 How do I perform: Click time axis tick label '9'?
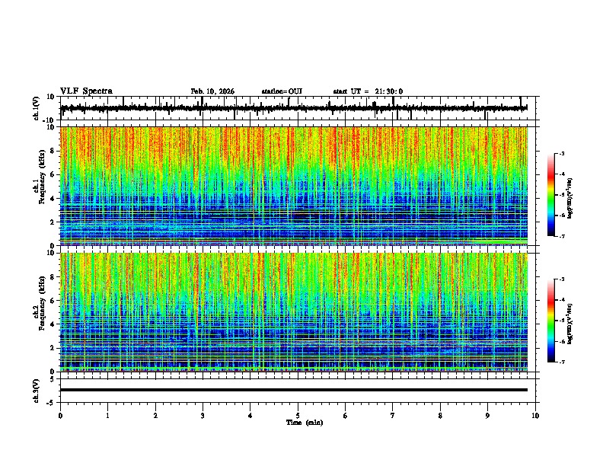pos(487,416)
